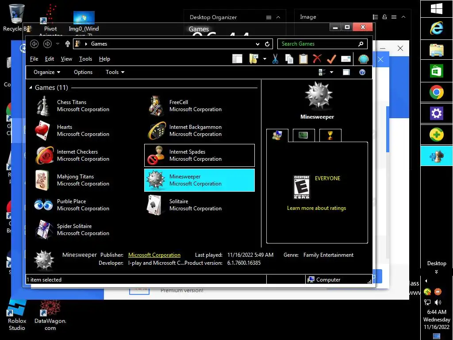Open the Windows Store sidebar icon

click(437, 71)
